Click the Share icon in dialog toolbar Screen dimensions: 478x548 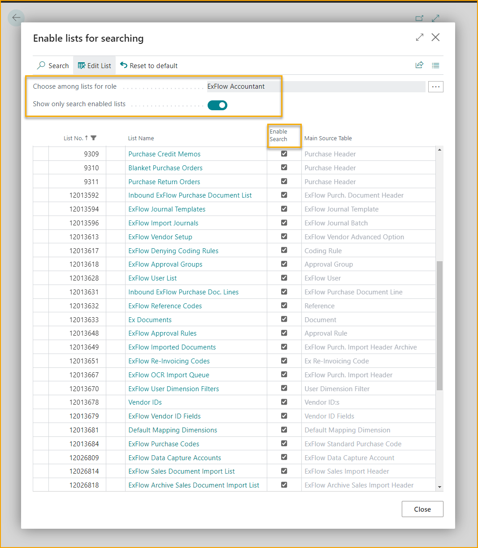(x=419, y=65)
